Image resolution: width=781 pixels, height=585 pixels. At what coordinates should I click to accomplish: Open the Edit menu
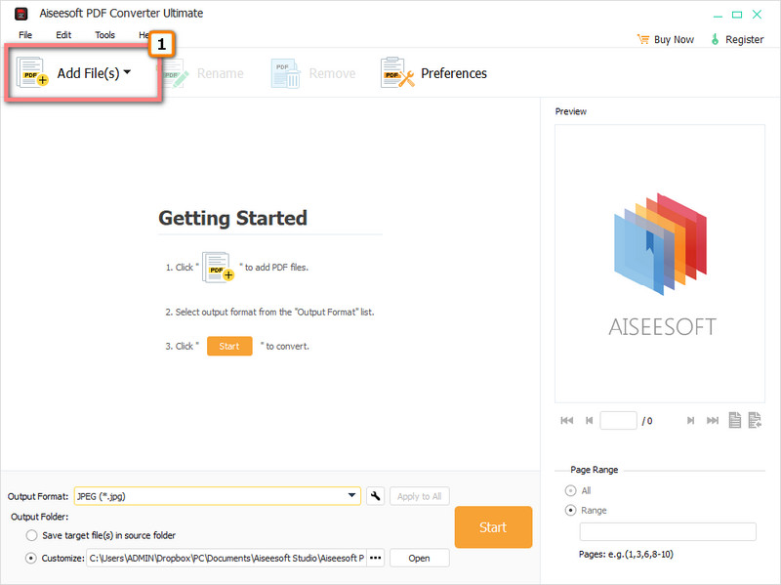tap(63, 35)
